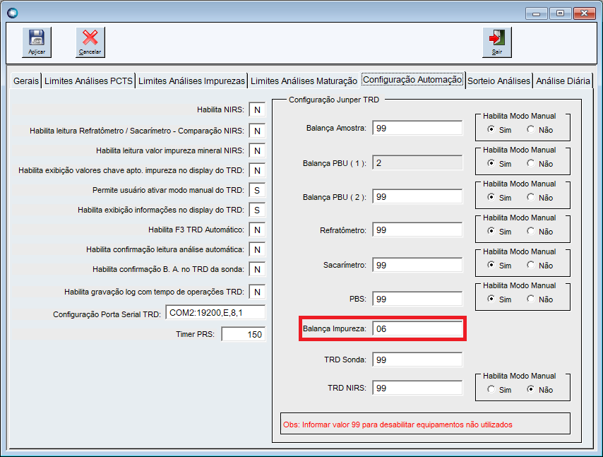603x457 pixels.
Task: Click the Habilita NIRS field
Action: point(257,109)
